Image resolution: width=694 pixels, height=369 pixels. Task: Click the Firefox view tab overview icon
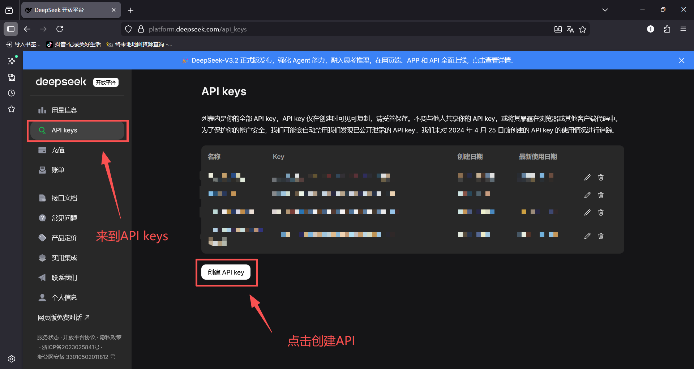(9, 10)
